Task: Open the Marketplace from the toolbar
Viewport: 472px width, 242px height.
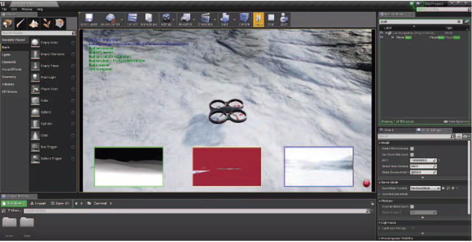Action: [x=149, y=19]
